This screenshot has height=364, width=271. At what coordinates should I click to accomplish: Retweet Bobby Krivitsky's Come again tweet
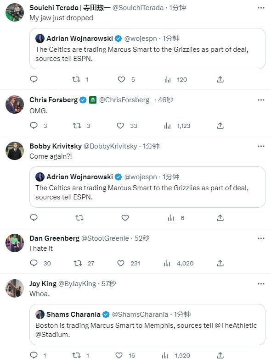pos(79,218)
